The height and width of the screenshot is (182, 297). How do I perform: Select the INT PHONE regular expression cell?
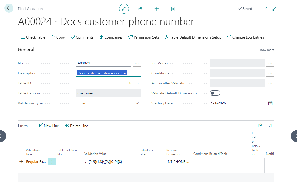point(178,162)
